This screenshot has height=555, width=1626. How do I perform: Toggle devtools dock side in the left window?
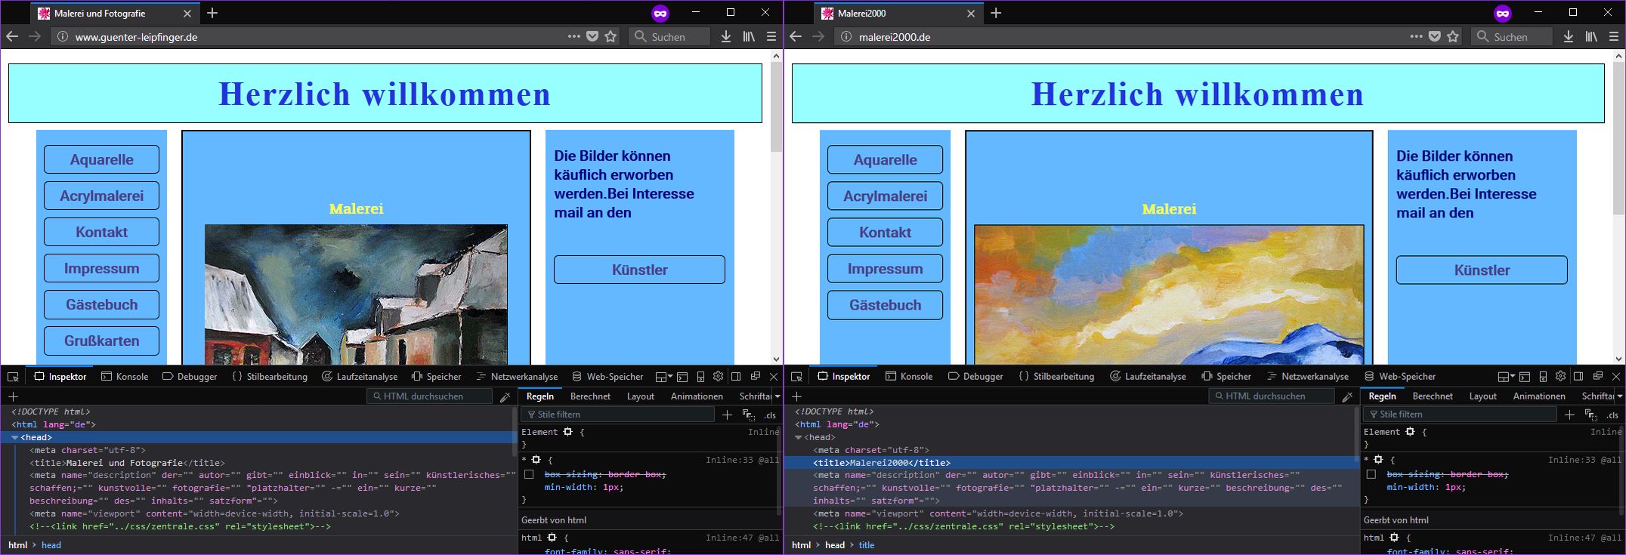[x=736, y=376]
